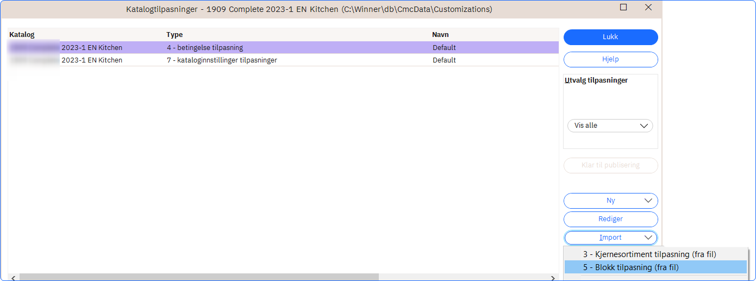
Task: Click the horizontal scrollbar right arrow
Action: click(553, 277)
